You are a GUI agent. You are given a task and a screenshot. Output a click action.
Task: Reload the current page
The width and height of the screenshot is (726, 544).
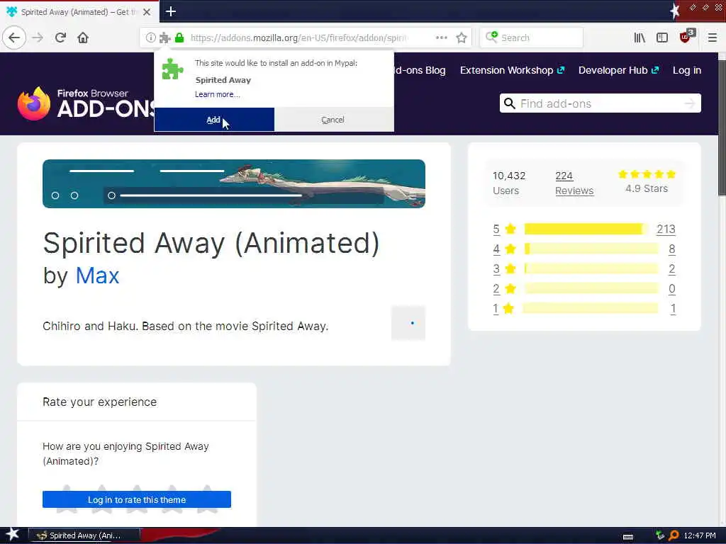pyautogui.click(x=60, y=38)
